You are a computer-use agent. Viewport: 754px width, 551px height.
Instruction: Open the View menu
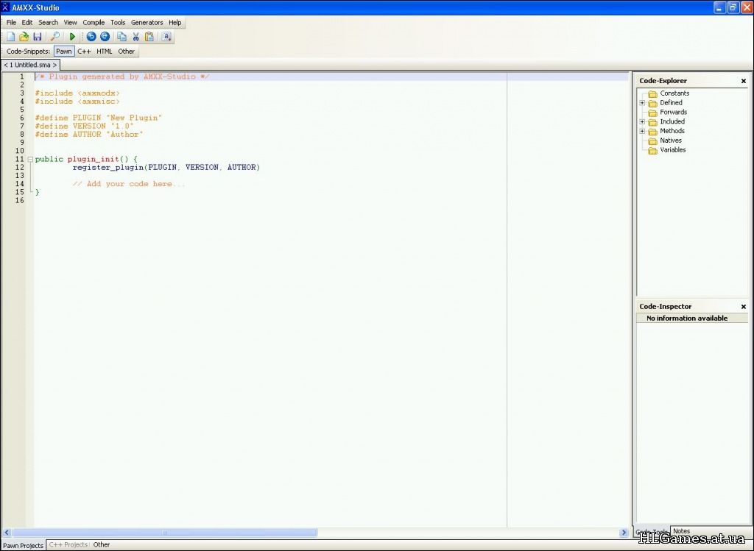click(x=70, y=22)
